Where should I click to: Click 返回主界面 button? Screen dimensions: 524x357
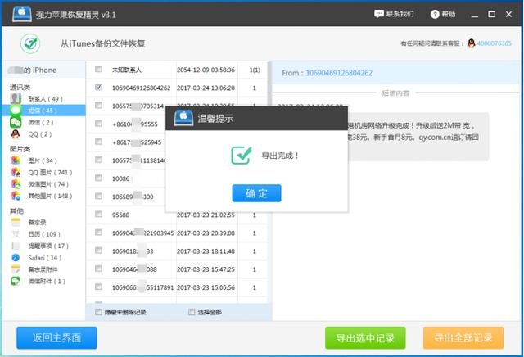pos(56,337)
